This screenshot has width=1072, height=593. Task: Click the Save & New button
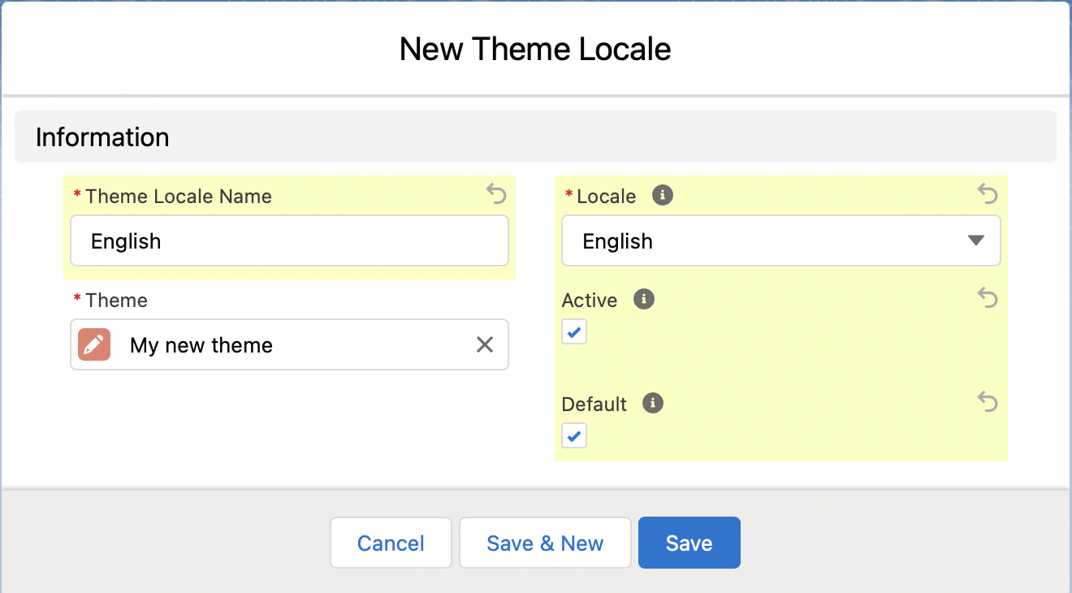[545, 543]
